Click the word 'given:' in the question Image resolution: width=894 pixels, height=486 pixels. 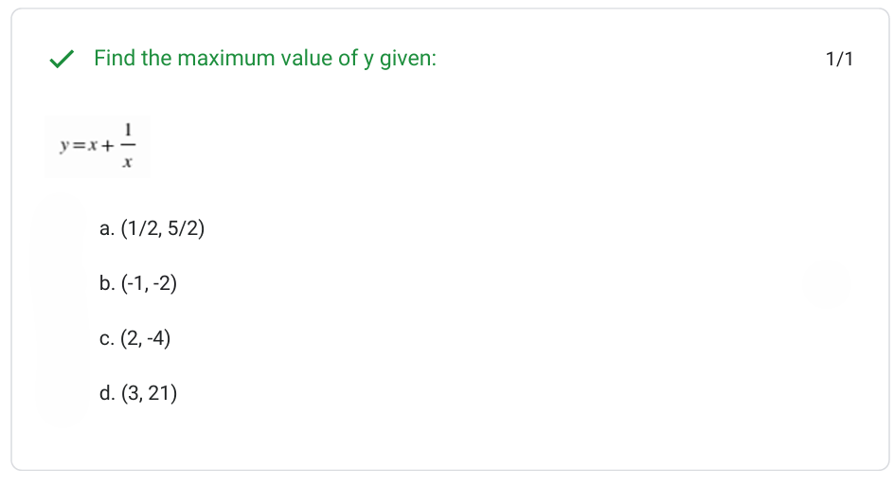coord(407,59)
